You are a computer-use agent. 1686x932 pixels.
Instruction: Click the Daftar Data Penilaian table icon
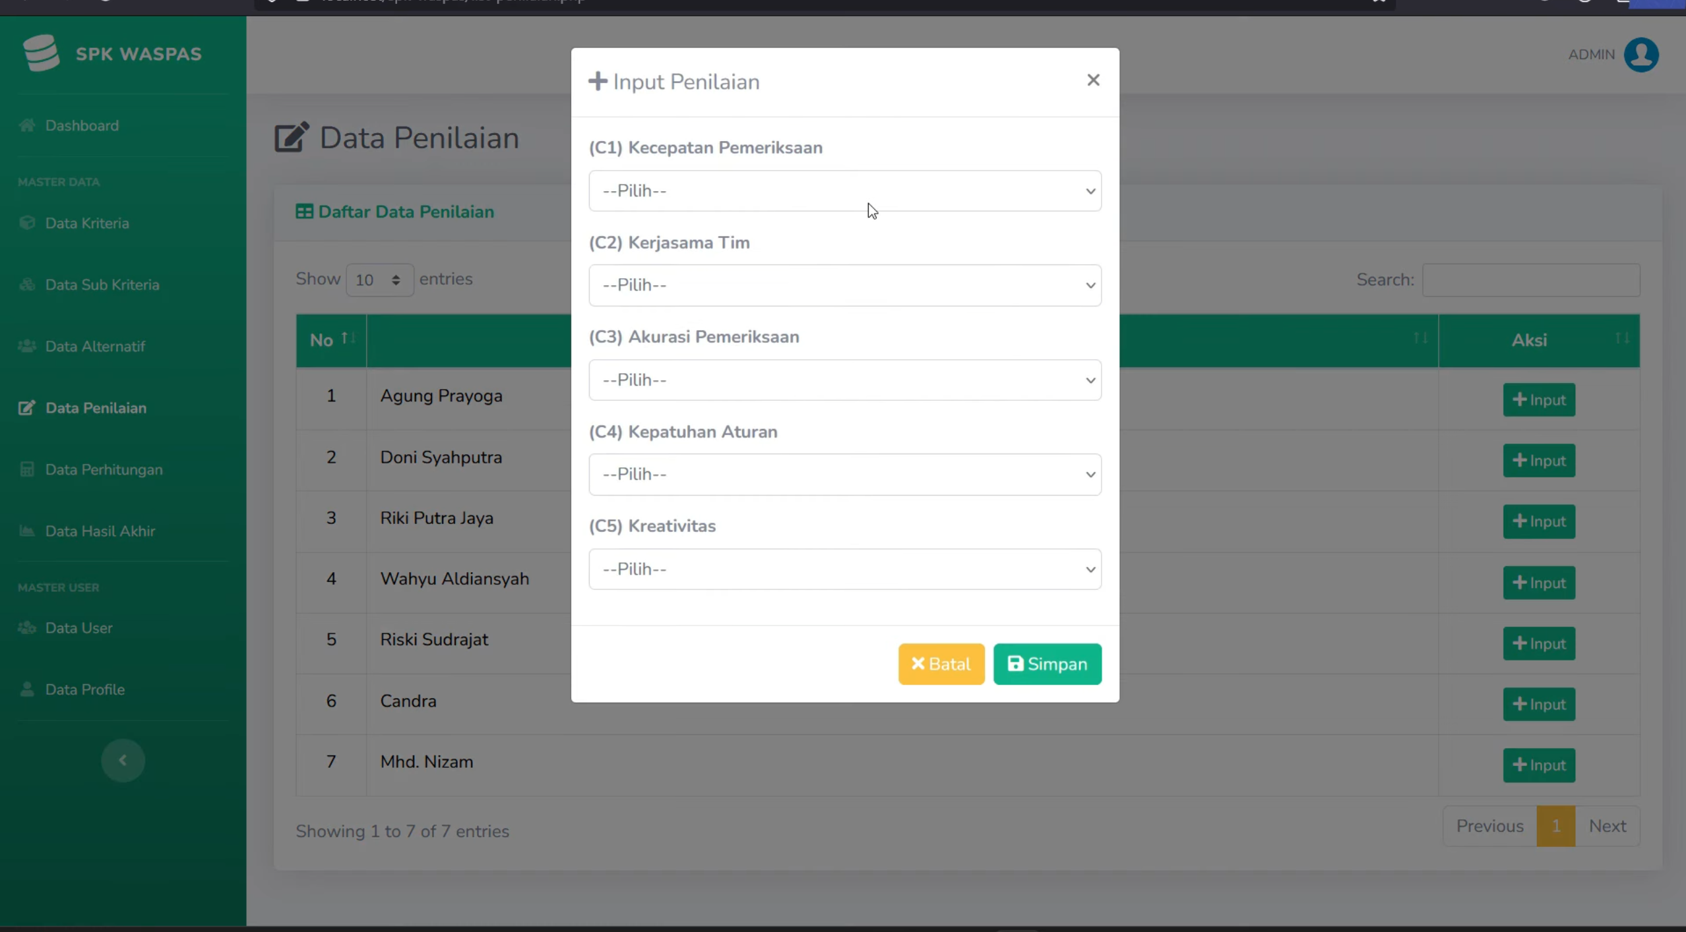click(304, 212)
